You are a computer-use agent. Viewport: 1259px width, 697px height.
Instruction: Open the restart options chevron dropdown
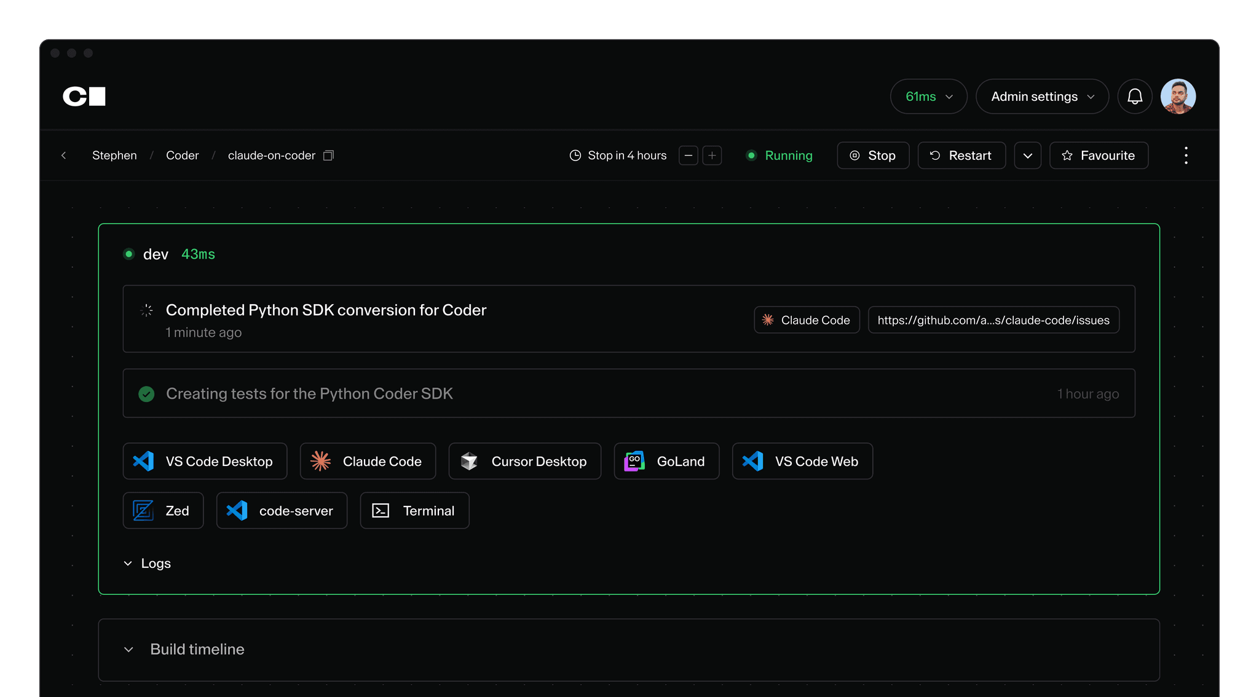[1028, 156]
